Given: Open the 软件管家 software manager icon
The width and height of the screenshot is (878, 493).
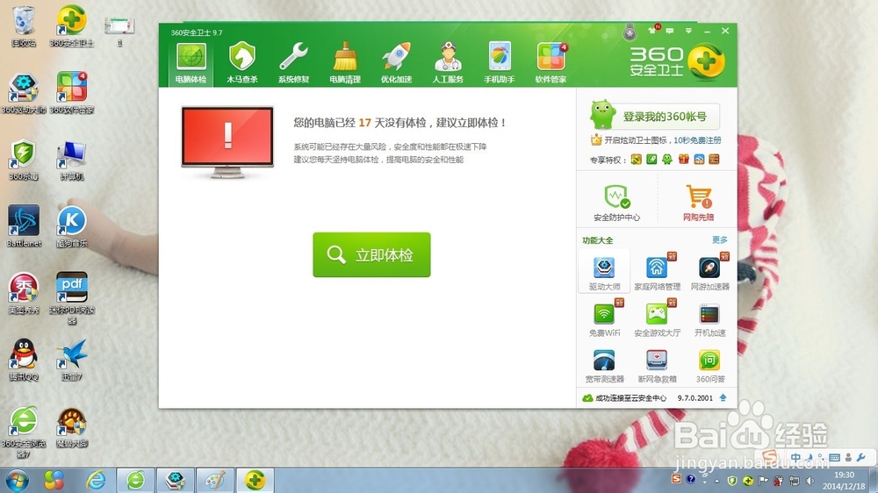Looking at the screenshot, I should 551,63.
